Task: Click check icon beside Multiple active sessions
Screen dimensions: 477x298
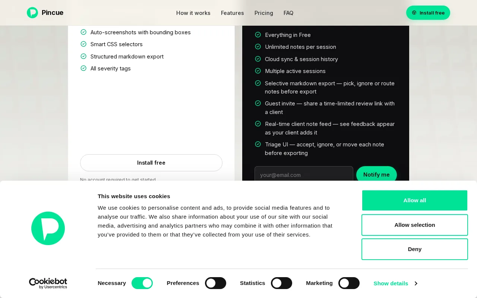Action: pos(258,71)
